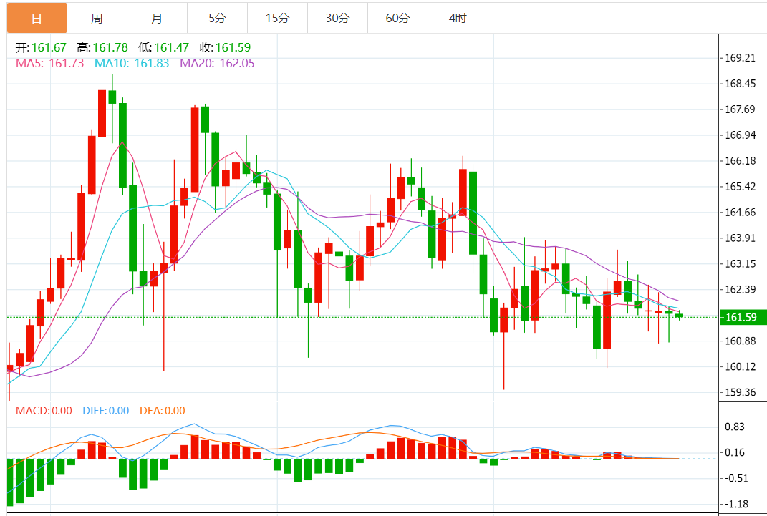Select the 日 daily chart tab
767x516 pixels.
(37, 18)
